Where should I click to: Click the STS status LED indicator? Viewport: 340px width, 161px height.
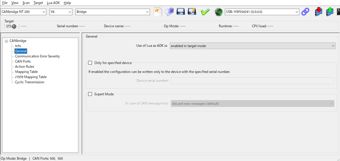(x=14, y=26)
